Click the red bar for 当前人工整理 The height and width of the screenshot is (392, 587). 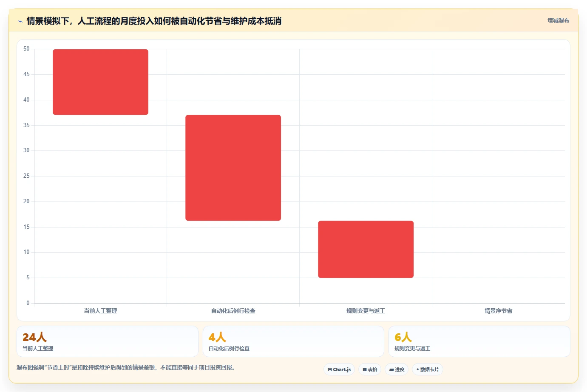[100, 82]
